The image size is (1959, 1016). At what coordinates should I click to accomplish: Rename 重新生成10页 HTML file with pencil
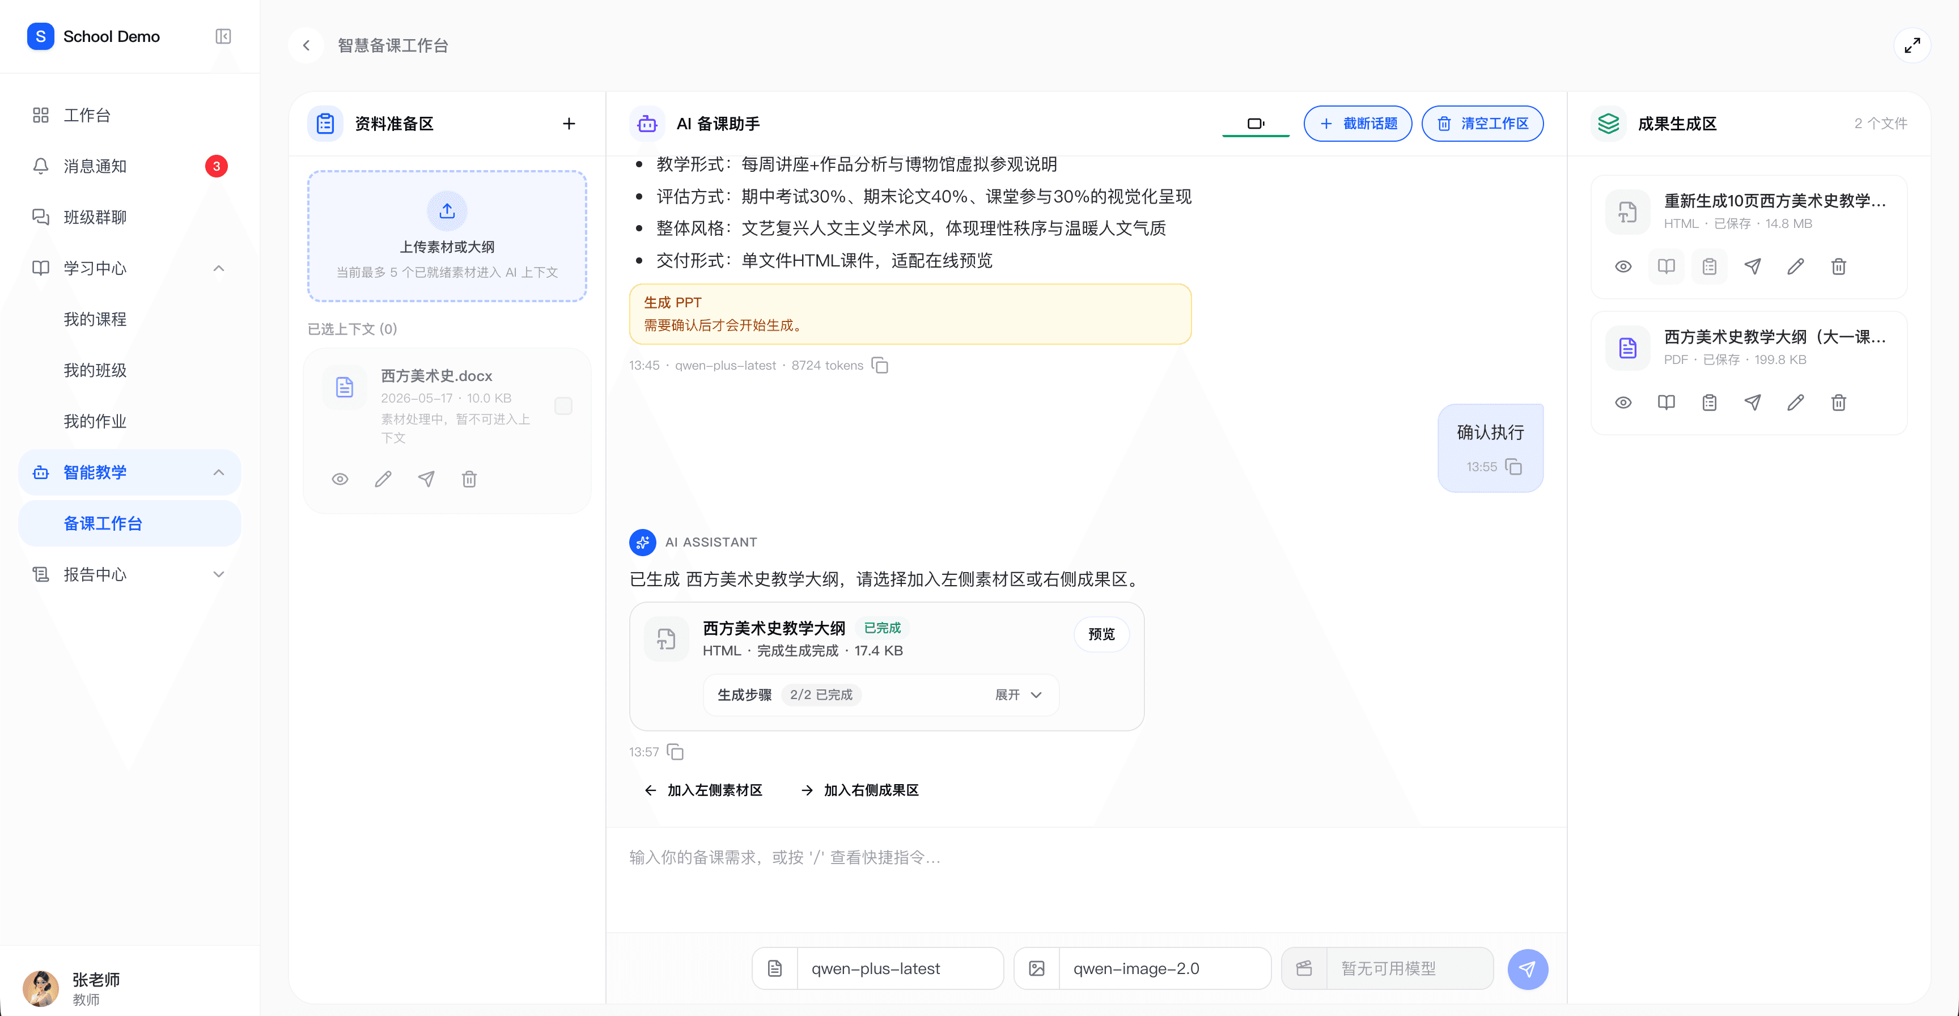(x=1796, y=266)
